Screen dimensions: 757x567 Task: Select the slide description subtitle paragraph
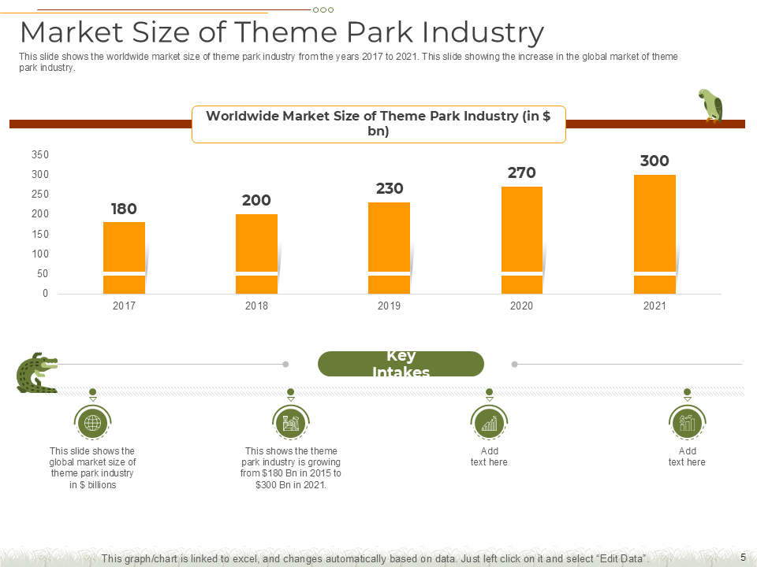pos(348,61)
